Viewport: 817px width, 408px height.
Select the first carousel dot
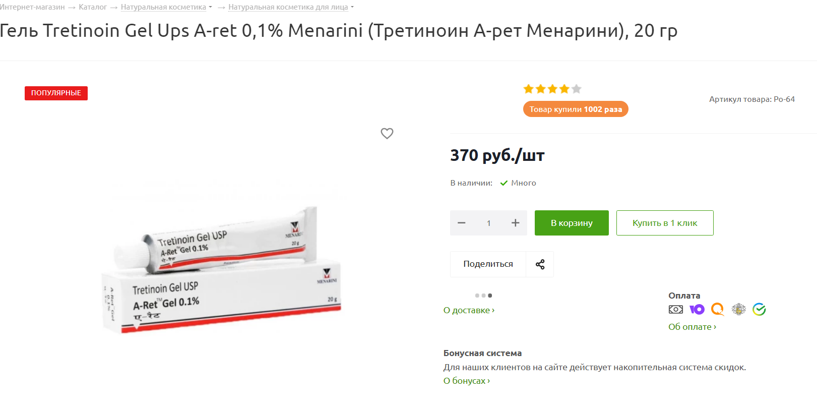click(477, 296)
